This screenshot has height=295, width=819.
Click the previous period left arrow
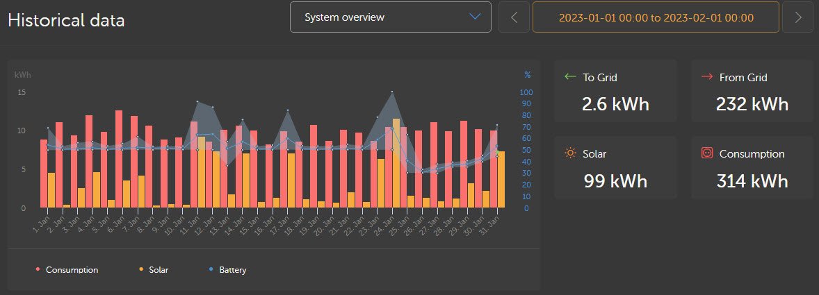[x=514, y=17]
